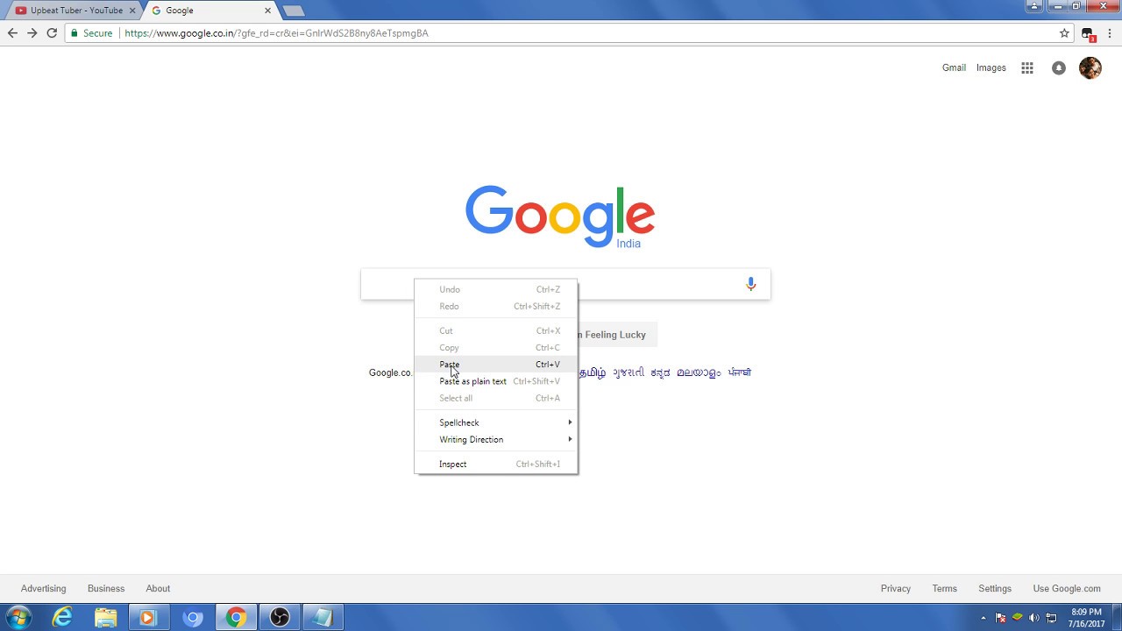Image resolution: width=1122 pixels, height=631 pixels.
Task: Open the Settings footer link
Action: tap(995, 589)
